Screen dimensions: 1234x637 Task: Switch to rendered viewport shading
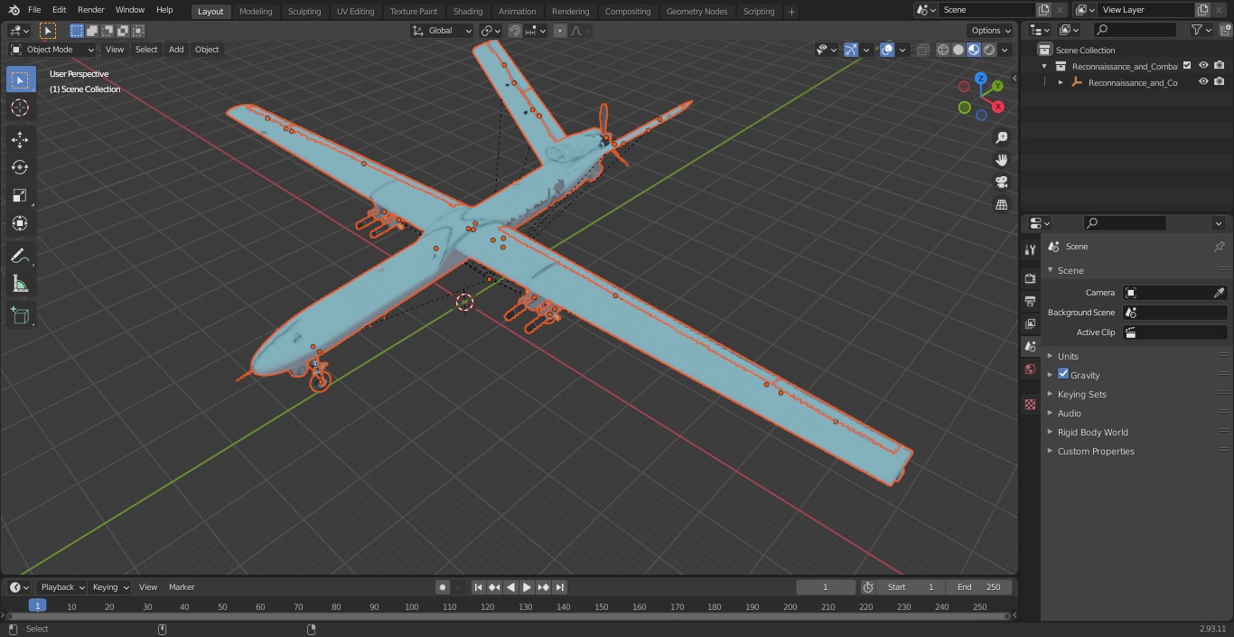(989, 50)
